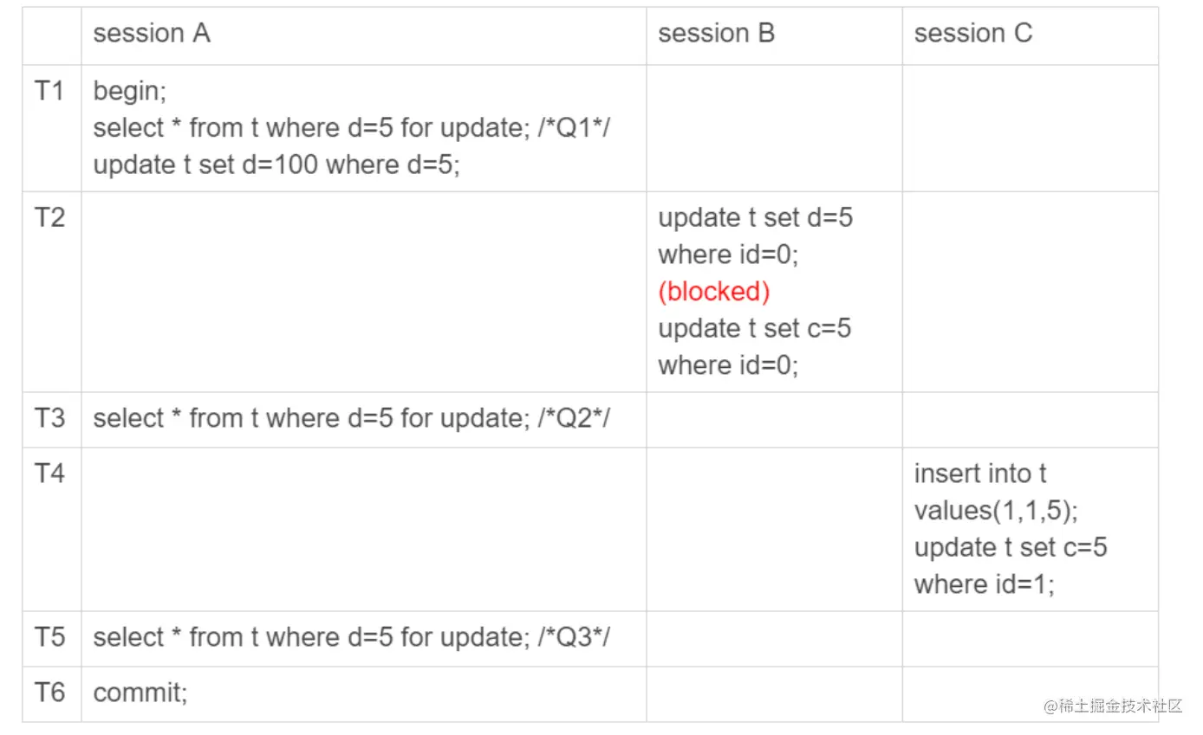Click the session C column header
The width and height of the screenshot is (1203, 735).
coord(972,34)
